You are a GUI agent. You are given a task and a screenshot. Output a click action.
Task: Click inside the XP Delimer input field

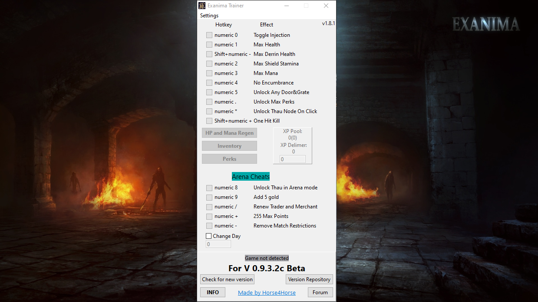tap(292, 159)
